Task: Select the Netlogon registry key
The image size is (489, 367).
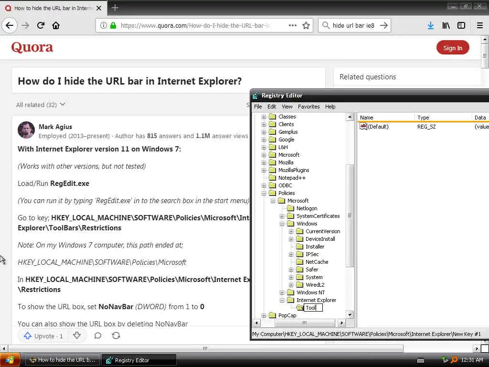Action: [x=307, y=208]
